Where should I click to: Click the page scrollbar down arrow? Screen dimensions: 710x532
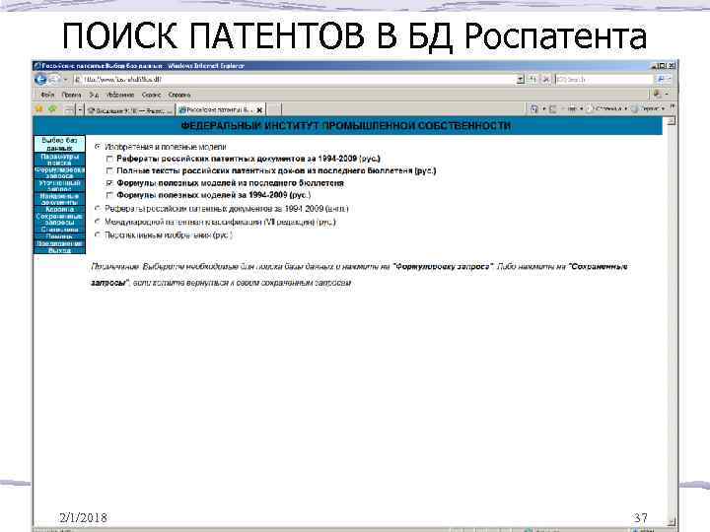coord(672,521)
